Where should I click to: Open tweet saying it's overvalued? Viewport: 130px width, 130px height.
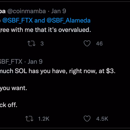[x=45, y=30]
